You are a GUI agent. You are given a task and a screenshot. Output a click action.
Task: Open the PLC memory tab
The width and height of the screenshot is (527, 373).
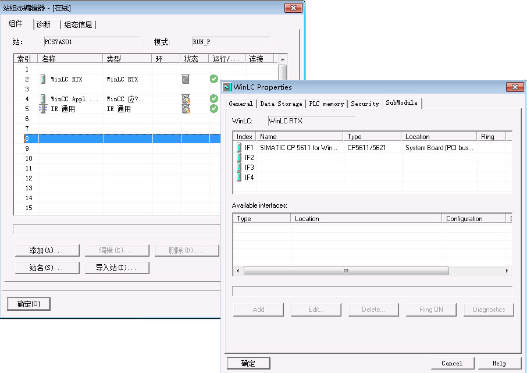[326, 104]
